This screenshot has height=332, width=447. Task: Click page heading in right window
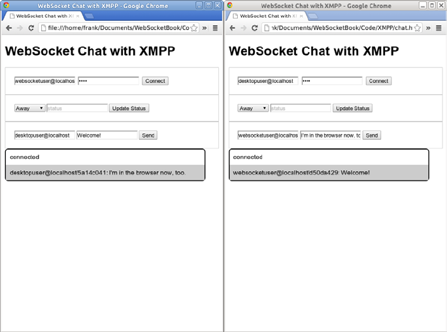pos(314,51)
